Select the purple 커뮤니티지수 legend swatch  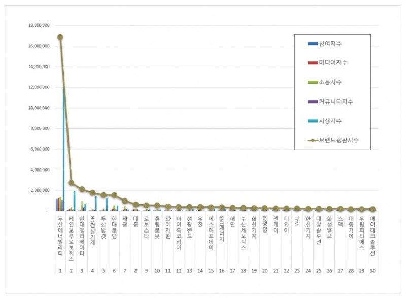(x=313, y=102)
